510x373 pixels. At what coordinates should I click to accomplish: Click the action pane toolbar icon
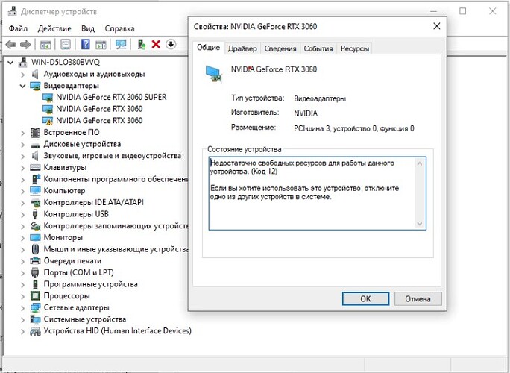tap(101, 44)
